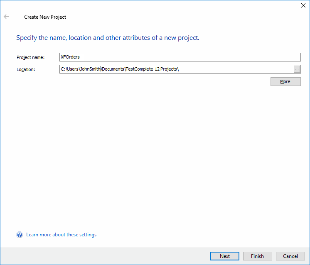
Task: Click the back arrow icon
Action: point(6,17)
